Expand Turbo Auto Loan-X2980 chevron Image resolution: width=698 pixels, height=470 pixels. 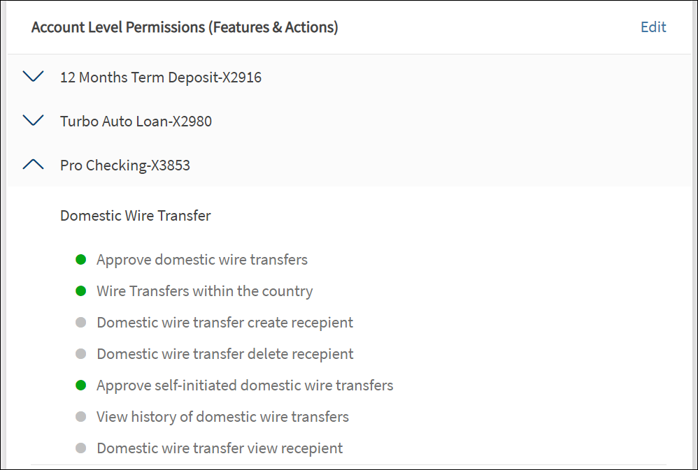coord(33,121)
